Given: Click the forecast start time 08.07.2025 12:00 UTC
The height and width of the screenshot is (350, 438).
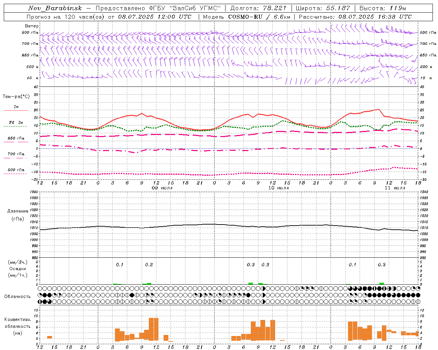Looking at the screenshot, I should 155,17.
